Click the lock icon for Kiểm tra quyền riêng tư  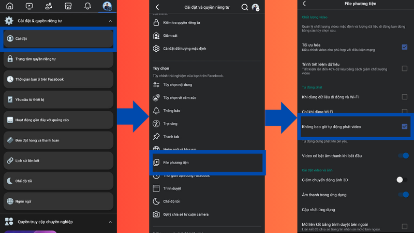pos(156,22)
